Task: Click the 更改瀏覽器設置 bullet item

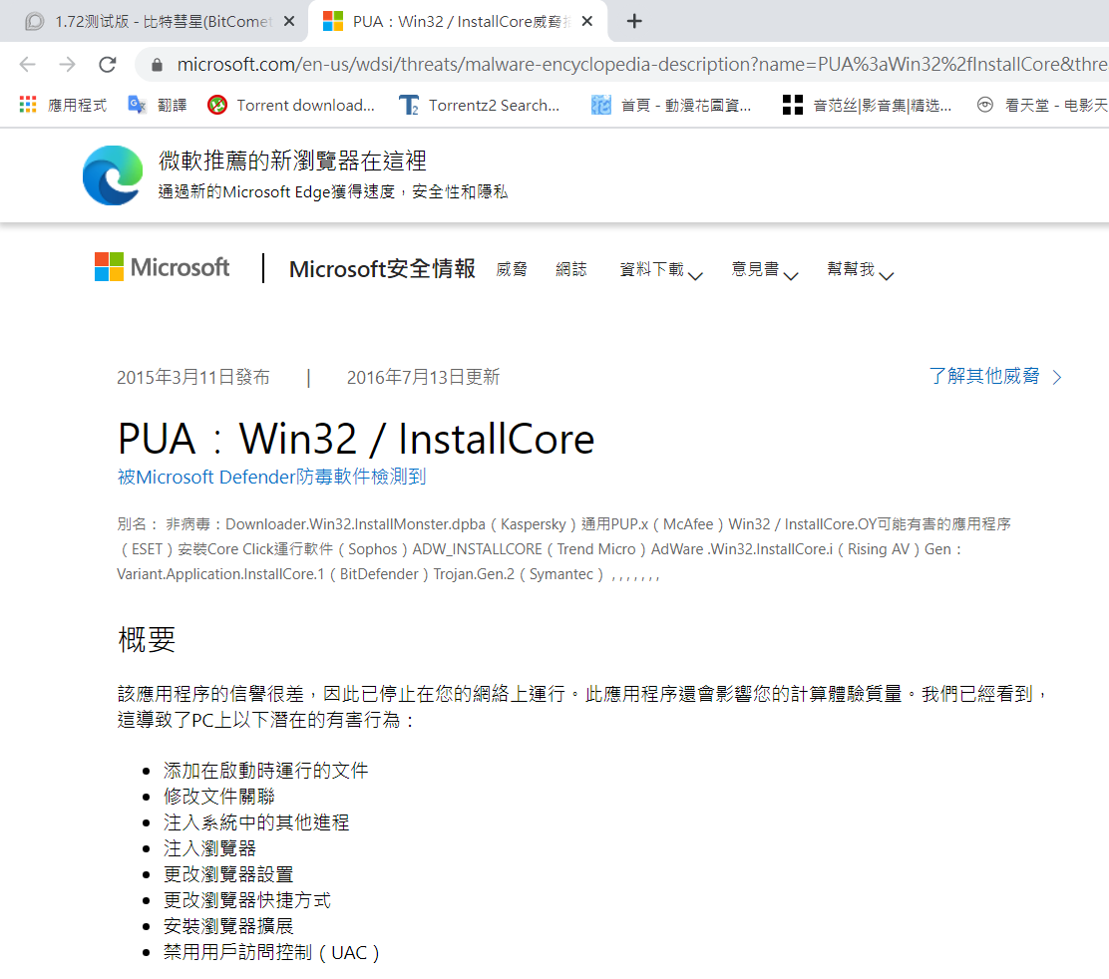Action: [x=228, y=874]
